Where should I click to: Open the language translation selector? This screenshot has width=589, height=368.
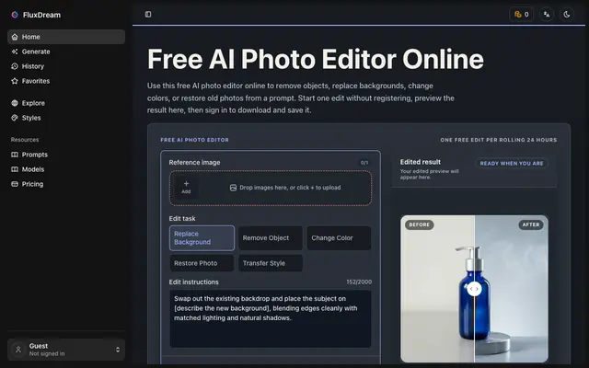547,15
